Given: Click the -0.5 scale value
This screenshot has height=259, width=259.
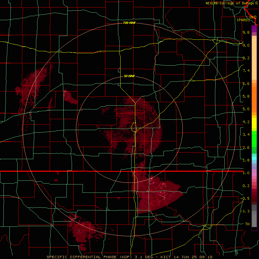Looking at the screenshot, I should (245, 199).
